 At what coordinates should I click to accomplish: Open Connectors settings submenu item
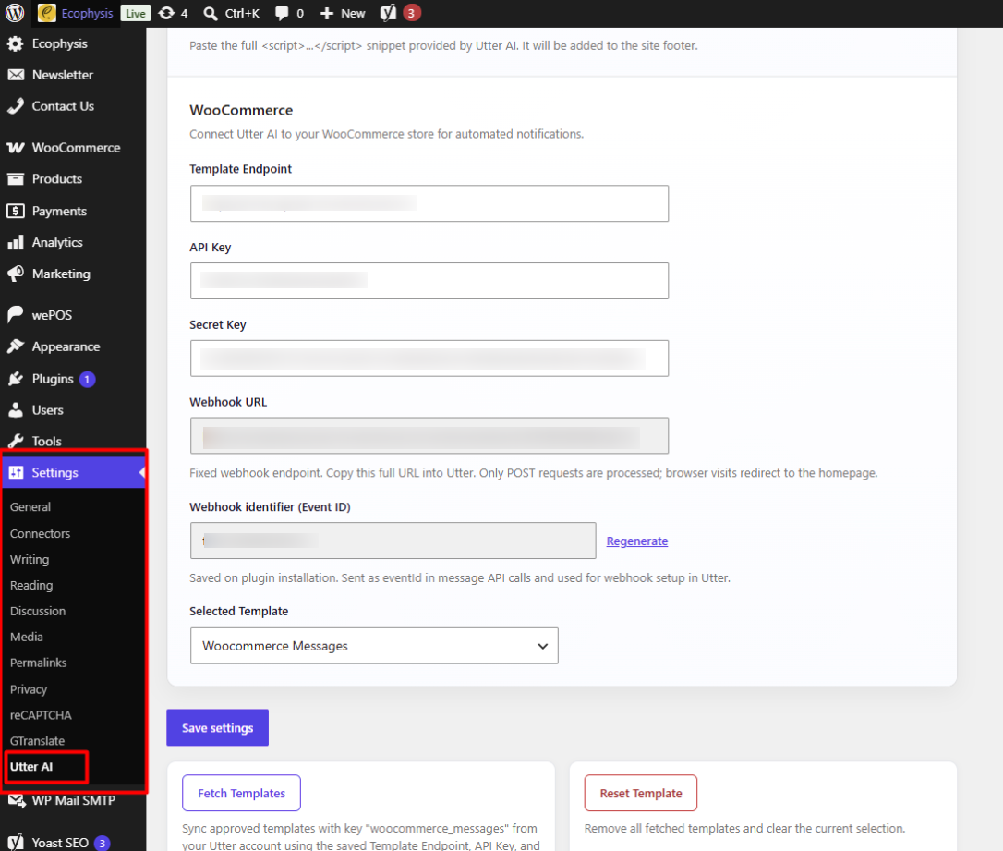tap(40, 534)
